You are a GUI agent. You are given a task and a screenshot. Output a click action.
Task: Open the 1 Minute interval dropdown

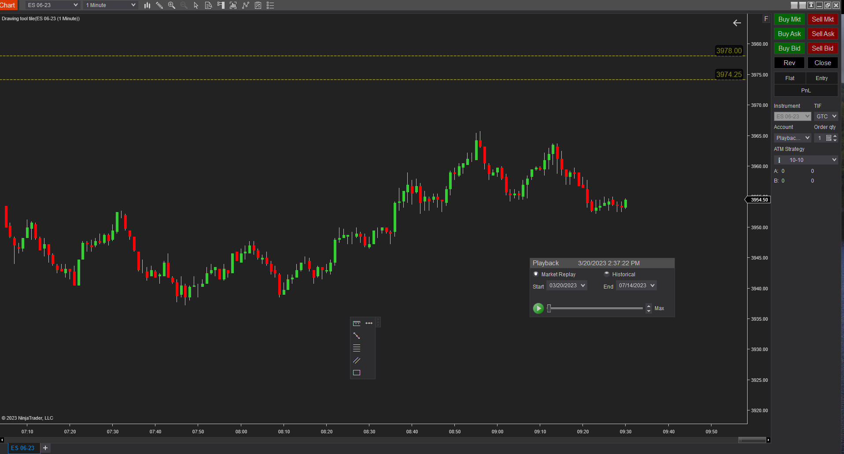pos(111,5)
